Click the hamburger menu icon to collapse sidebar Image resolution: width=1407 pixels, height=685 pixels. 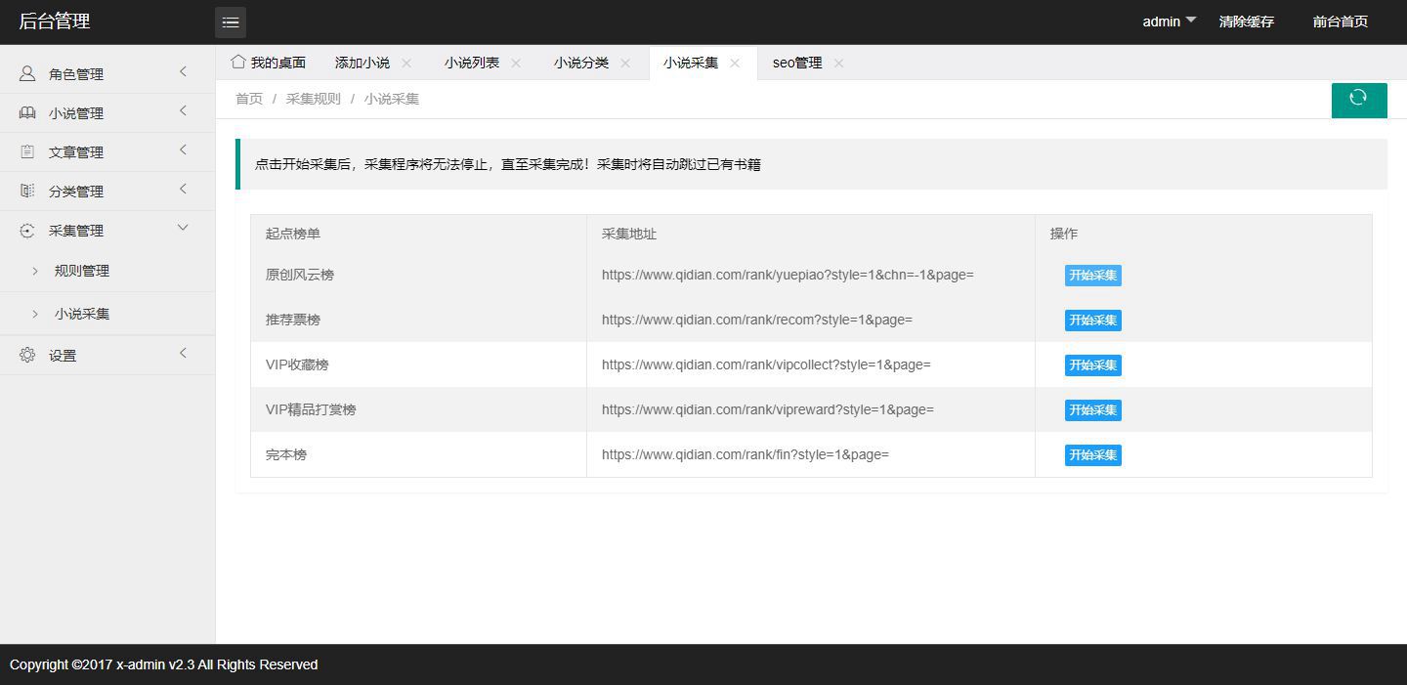pyautogui.click(x=231, y=21)
